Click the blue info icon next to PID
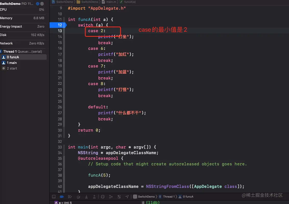This screenshot has width=289, height=204. 38,4
